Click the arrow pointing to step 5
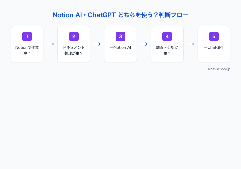This screenshot has width=241, height=169. click(191, 44)
